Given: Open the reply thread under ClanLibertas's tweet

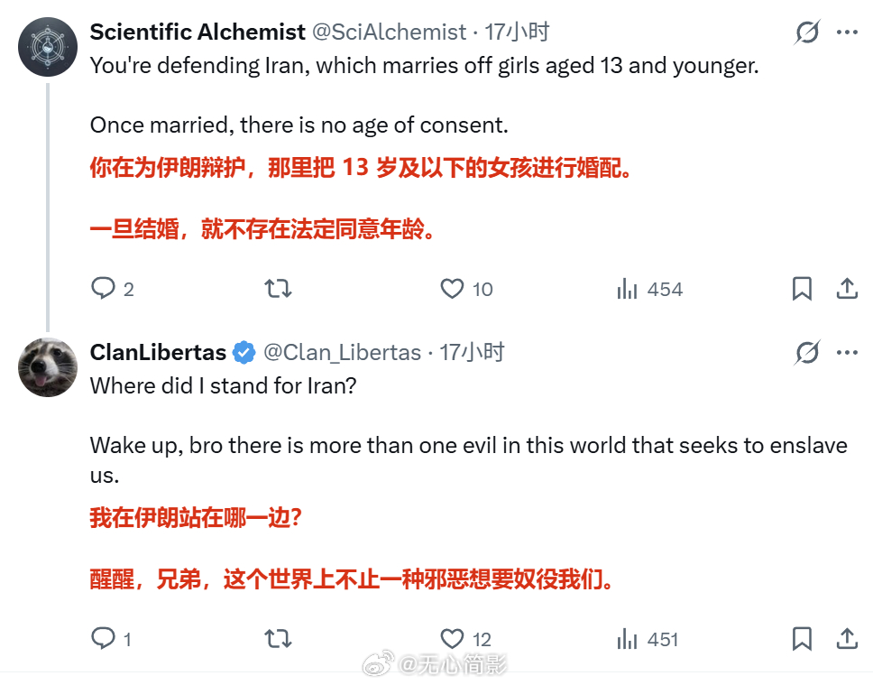Looking at the screenshot, I should click(101, 639).
